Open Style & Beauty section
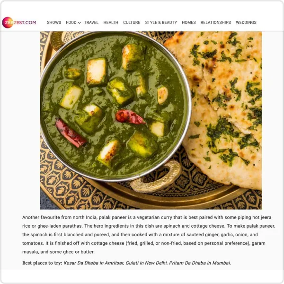 161,22
